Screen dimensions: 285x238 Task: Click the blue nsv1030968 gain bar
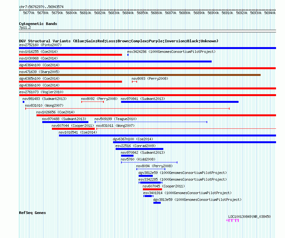coord(115,62)
